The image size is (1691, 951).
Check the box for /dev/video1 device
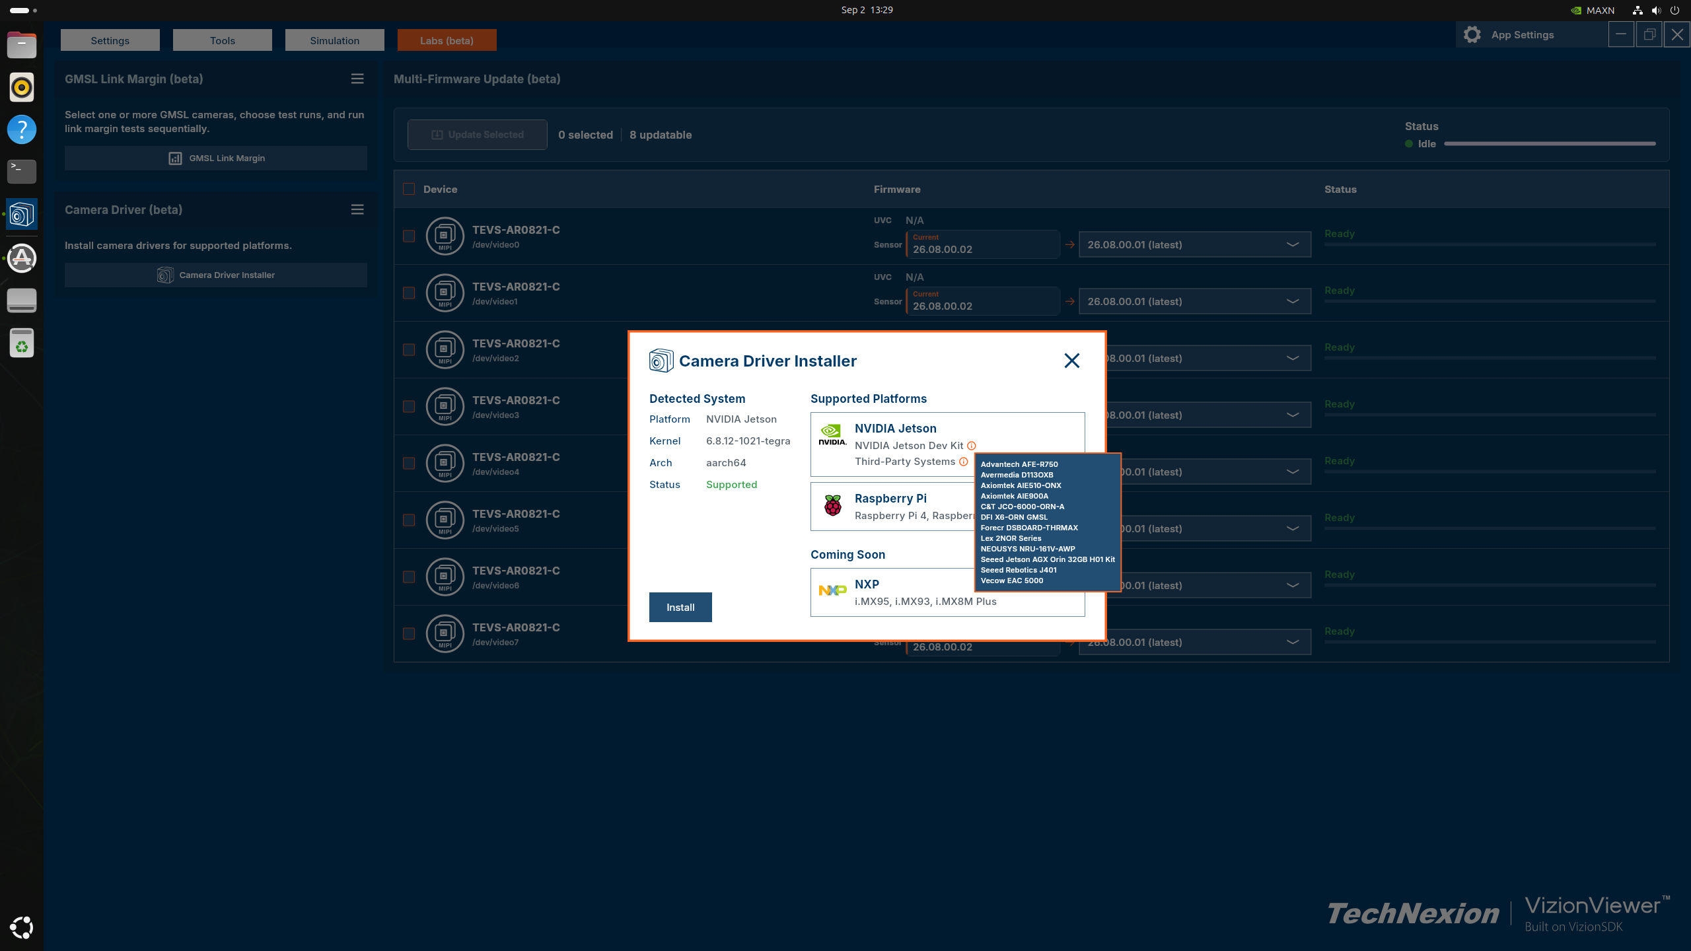409,293
